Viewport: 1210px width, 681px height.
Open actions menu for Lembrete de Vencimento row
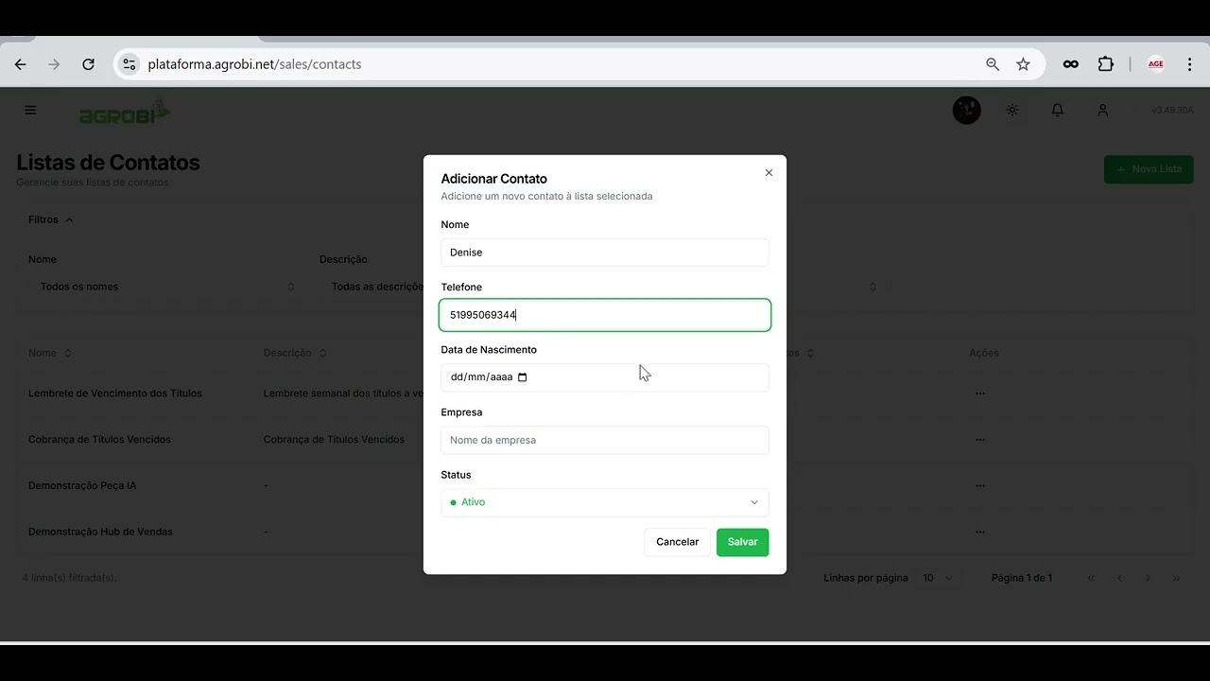(x=980, y=393)
